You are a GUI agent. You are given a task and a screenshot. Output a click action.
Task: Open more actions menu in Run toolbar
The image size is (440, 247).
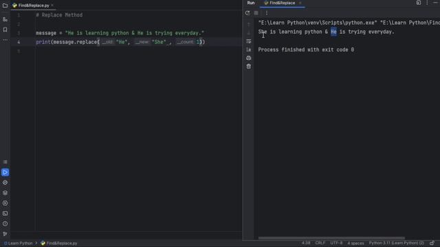pyautogui.click(x=267, y=13)
